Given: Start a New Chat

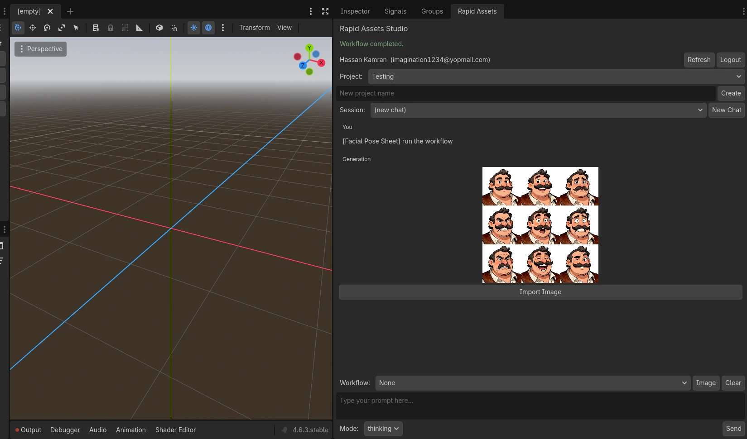Looking at the screenshot, I should [727, 110].
